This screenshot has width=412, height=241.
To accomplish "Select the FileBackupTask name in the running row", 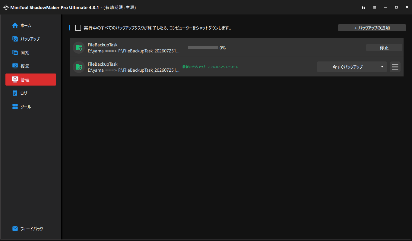I will [x=103, y=45].
